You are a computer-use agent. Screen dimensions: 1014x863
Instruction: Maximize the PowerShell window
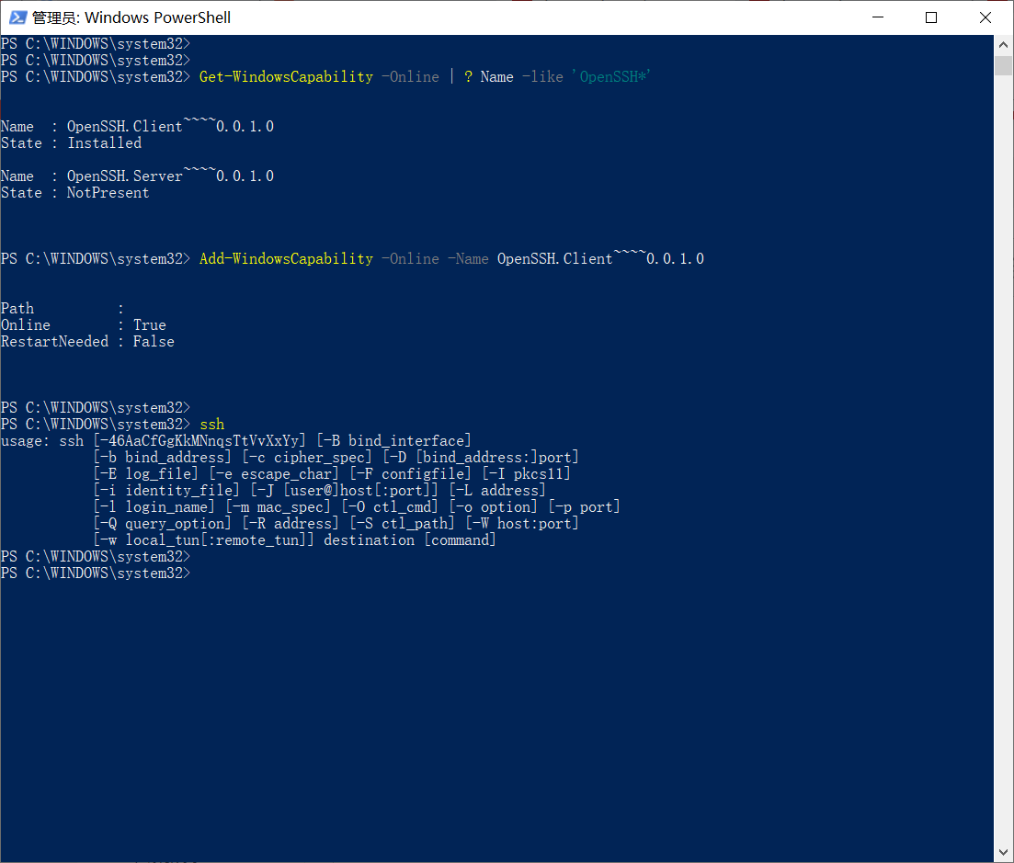[930, 17]
